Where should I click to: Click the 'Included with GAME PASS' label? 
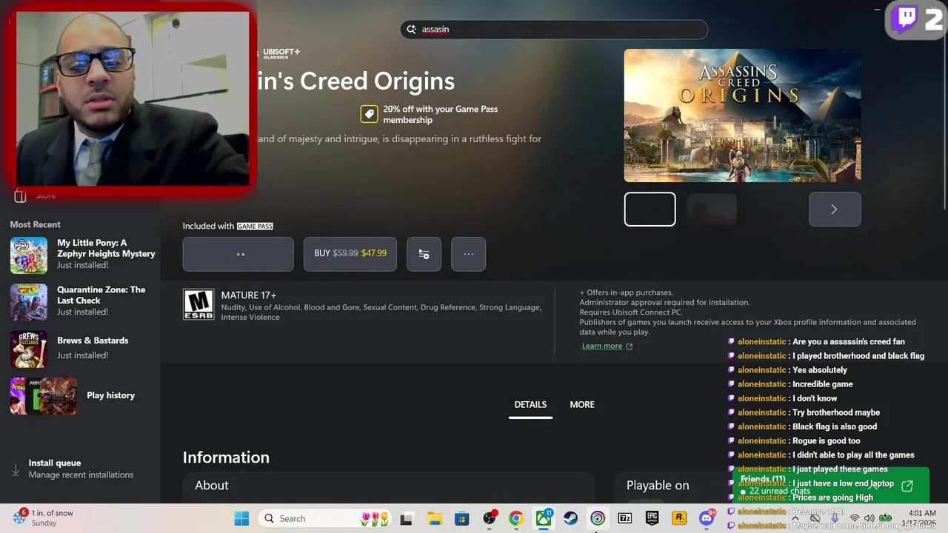tap(228, 226)
